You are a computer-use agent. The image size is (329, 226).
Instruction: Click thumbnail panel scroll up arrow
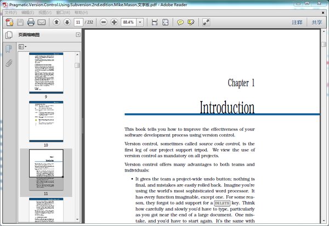point(77,54)
